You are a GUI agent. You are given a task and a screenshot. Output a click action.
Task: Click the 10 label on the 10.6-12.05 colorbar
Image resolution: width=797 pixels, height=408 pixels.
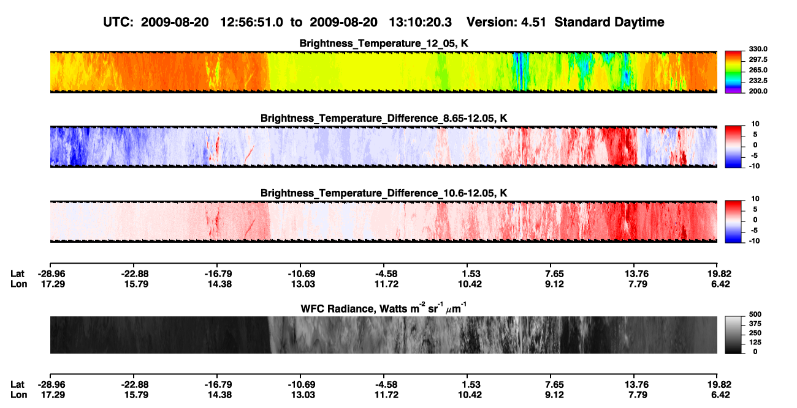click(755, 199)
